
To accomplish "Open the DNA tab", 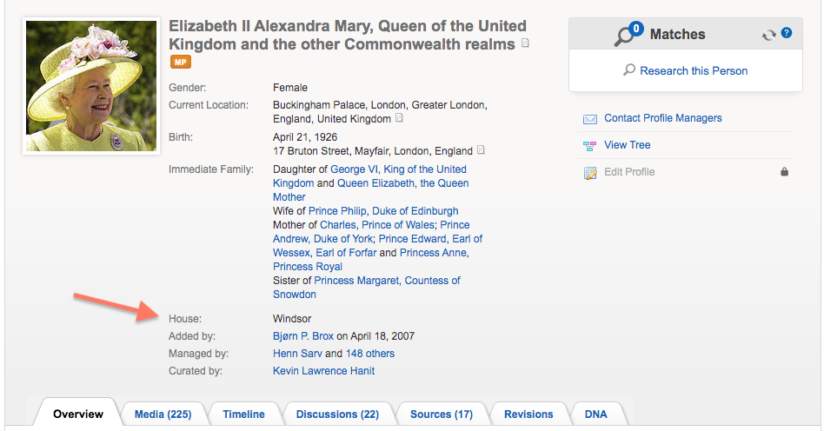I will tap(596, 414).
